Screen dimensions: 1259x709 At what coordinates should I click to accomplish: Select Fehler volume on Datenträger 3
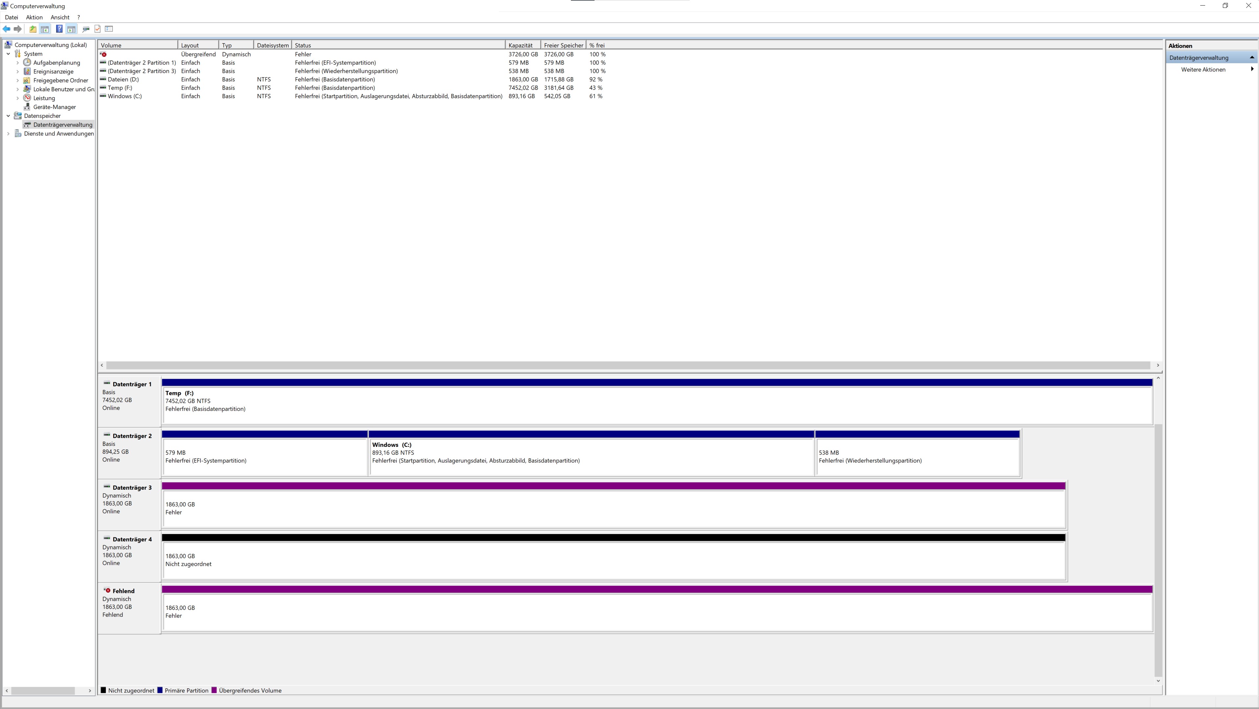[x=614, y=505]
